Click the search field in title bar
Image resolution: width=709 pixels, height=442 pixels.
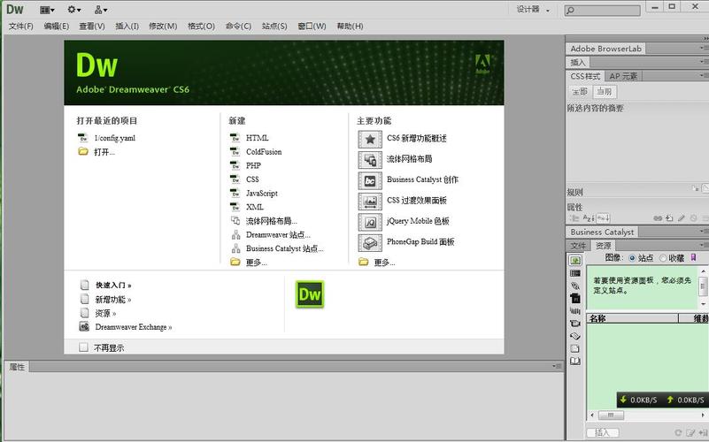pyautogui.click(x=603, y=10)
